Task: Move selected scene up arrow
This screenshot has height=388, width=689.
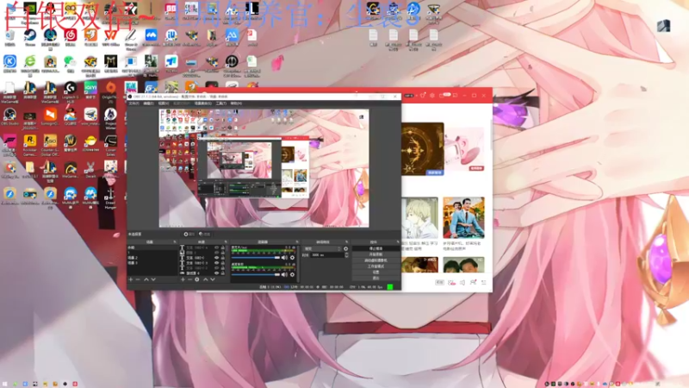Action: pos(146,279)
